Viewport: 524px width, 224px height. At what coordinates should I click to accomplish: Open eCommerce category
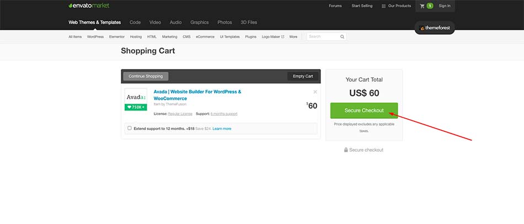(205, 37)
